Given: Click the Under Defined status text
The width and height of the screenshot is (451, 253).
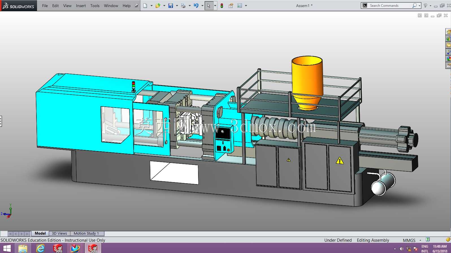Looking at the screenshot, I should coord(338,240).
